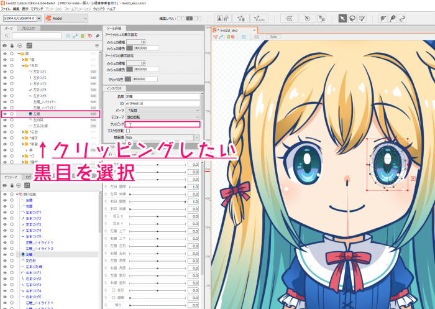
Task: Open the モデリング menu
Action: (x=37, y=9)
